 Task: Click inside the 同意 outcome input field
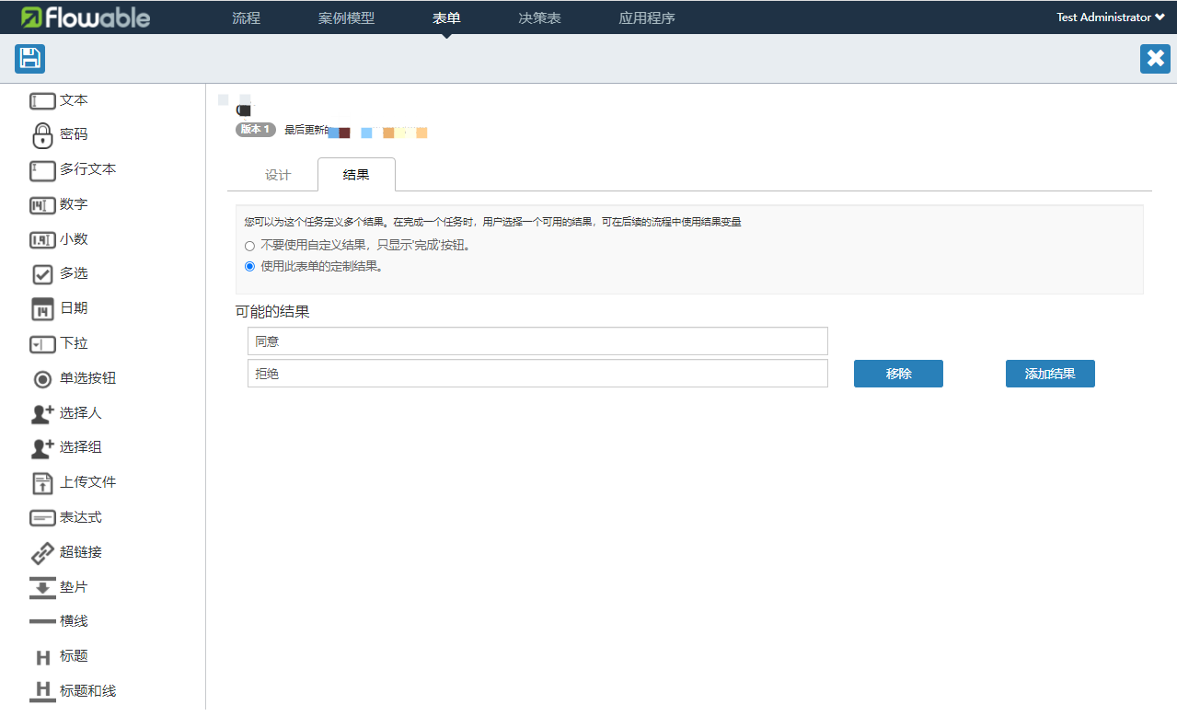click(x=537, y=341)
